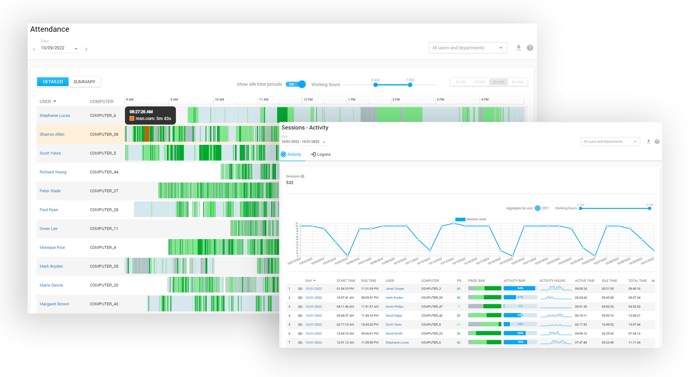Viewport: 692px width, 377px height.
Task: Click the Sessions Activity download icon
Action: (x=649, y=142)
